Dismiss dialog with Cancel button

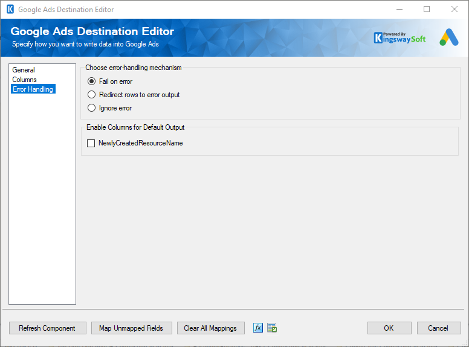coord(439,328)
